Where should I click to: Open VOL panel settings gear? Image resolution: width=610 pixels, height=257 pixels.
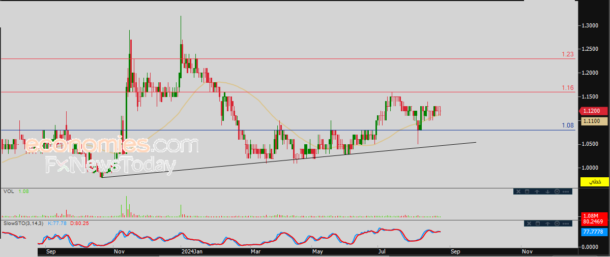pos(557,191)
